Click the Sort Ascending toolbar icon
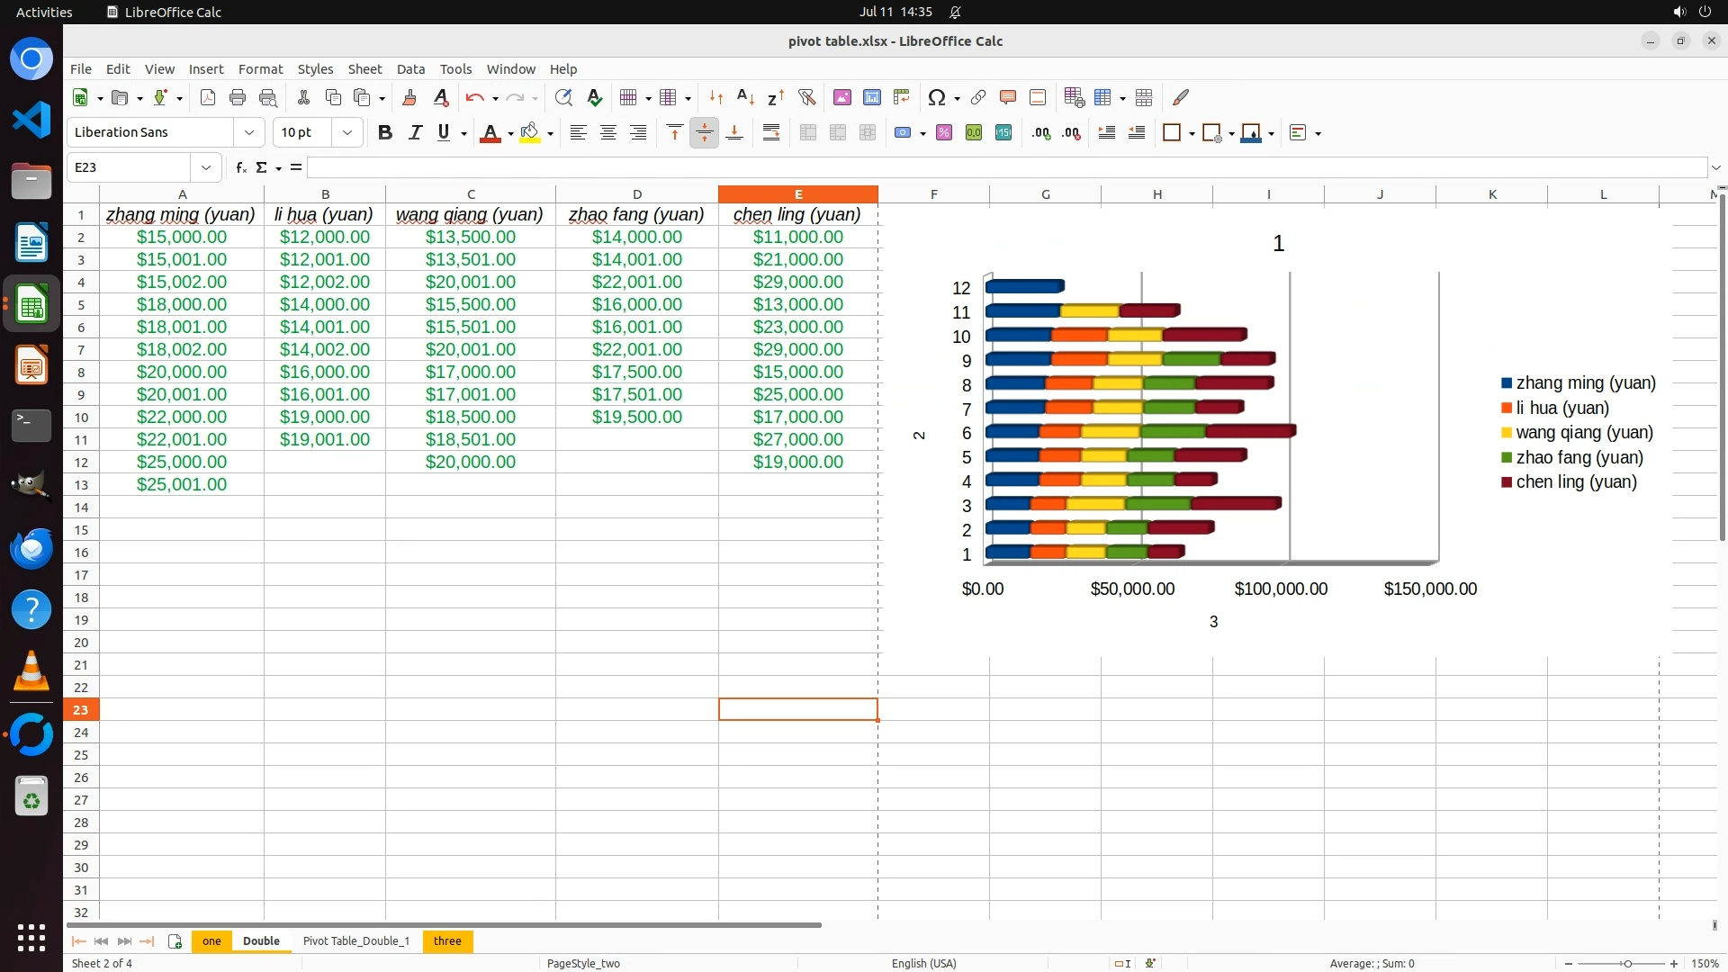The image size is (1728, 972). coord(745,97)
